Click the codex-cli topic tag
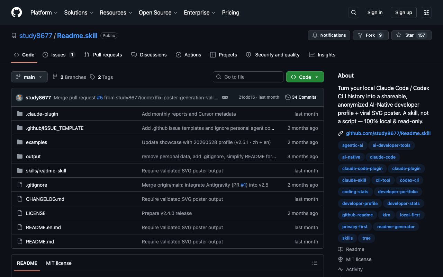 pyautogui.click(x=409, y=180)
